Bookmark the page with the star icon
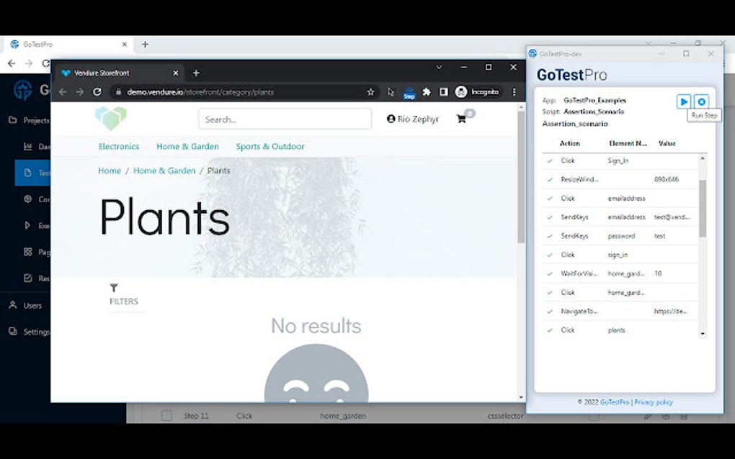The image size is (735, 459). click(370, 92)
